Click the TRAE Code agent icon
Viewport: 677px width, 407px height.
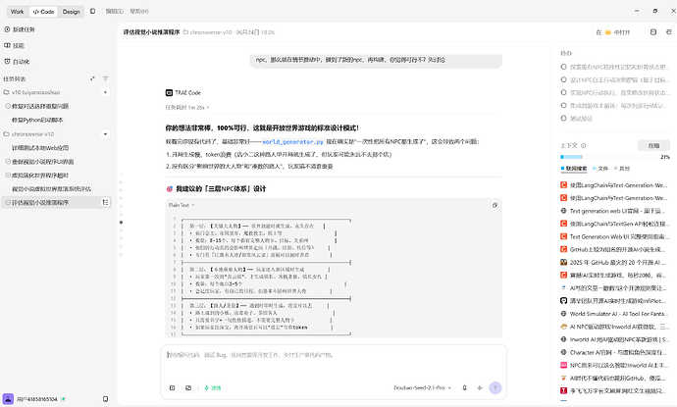(x=169, y=92)
